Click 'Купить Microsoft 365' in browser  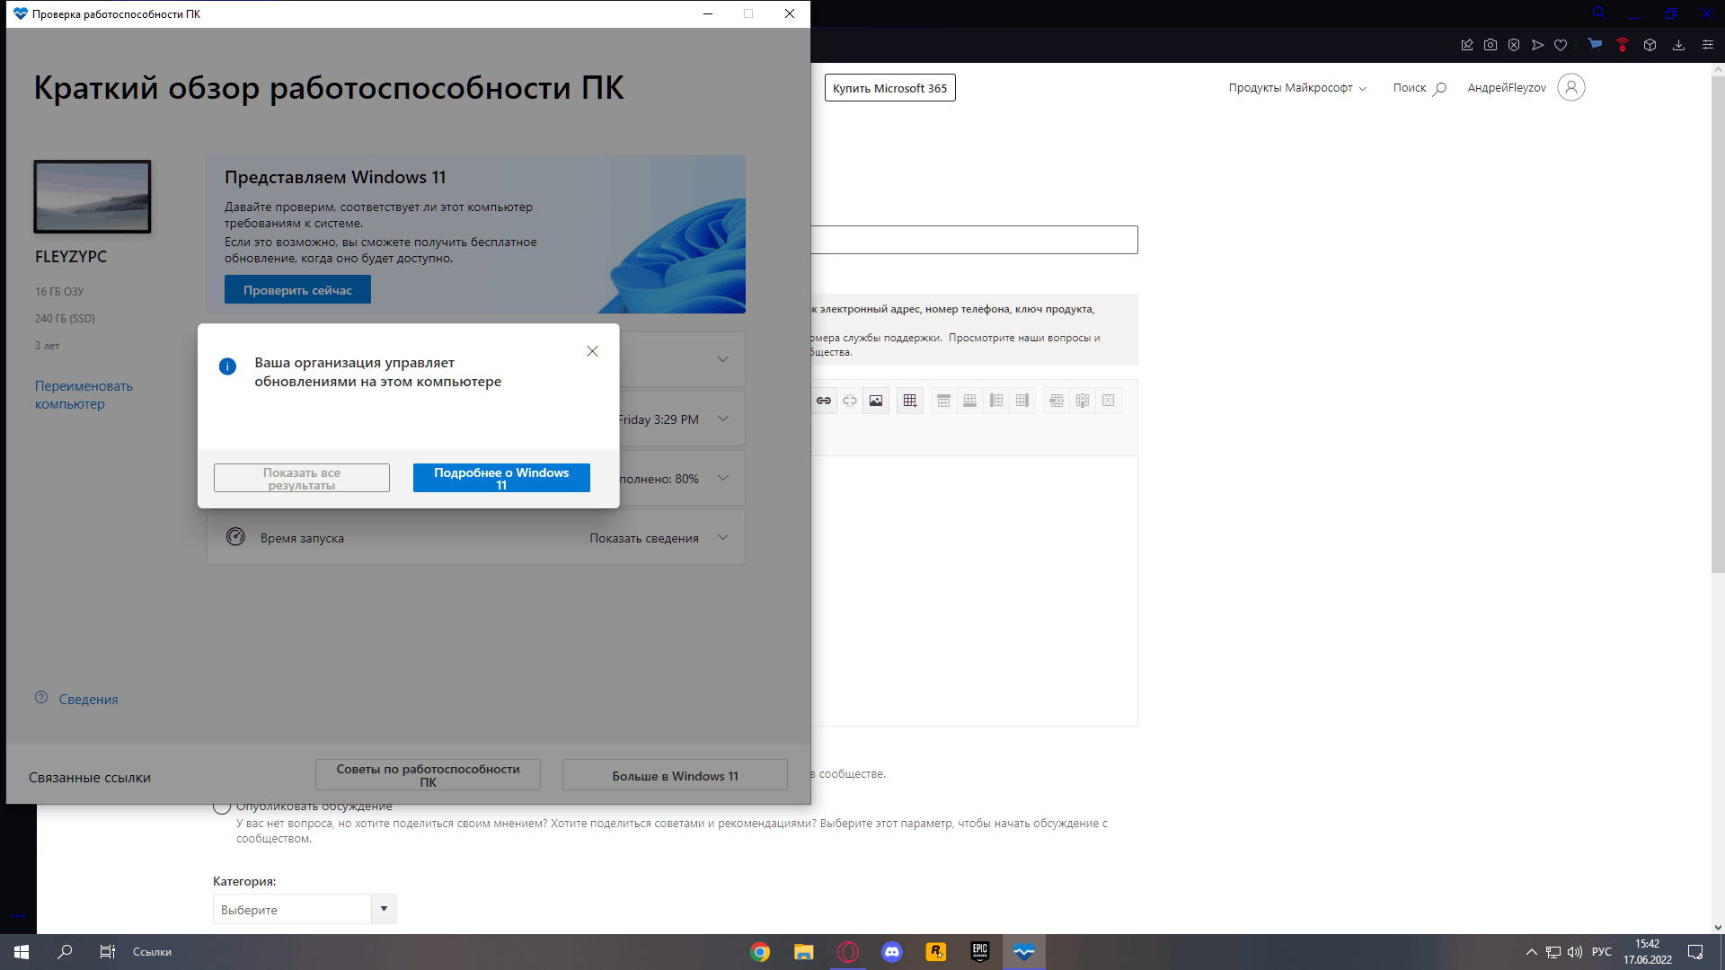889,88
